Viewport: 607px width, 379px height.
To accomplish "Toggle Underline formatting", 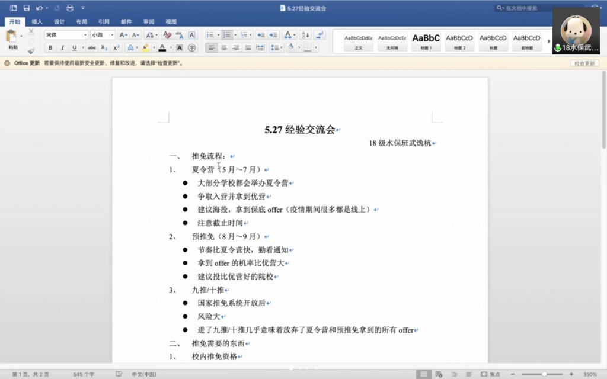I will point(74,47).
